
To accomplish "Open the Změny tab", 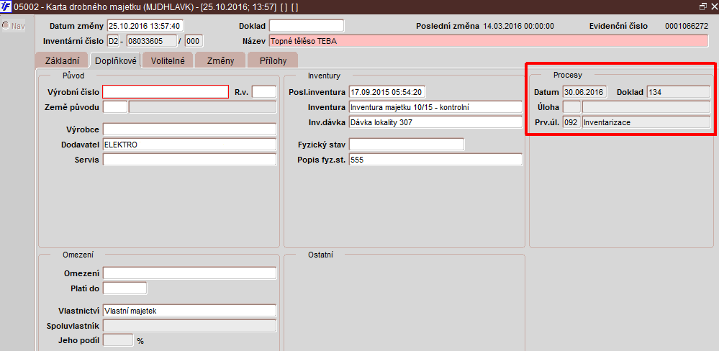I will coord(220,61).
